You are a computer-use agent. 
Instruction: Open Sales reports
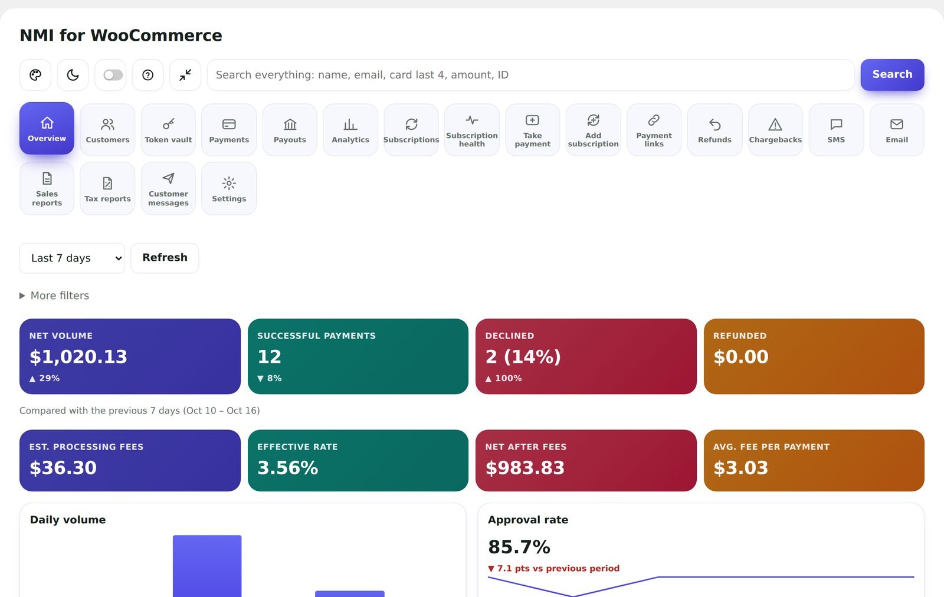pos(47,189)
